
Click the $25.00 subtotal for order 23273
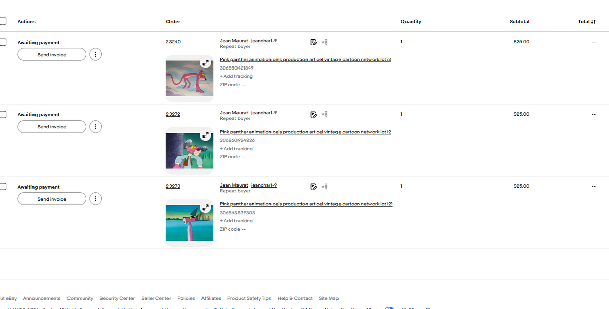coord(521,186)
